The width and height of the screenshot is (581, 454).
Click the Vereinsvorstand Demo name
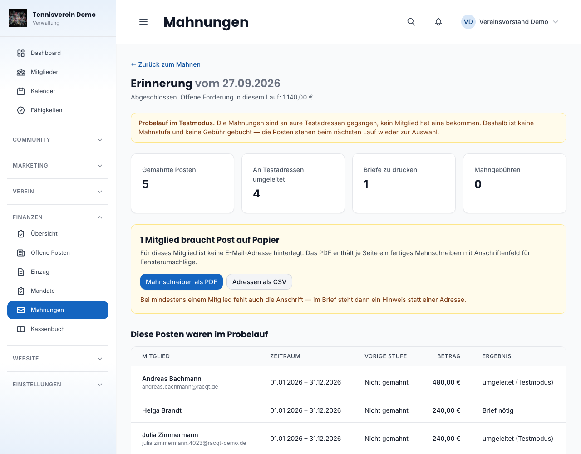(x=514, y=22)
